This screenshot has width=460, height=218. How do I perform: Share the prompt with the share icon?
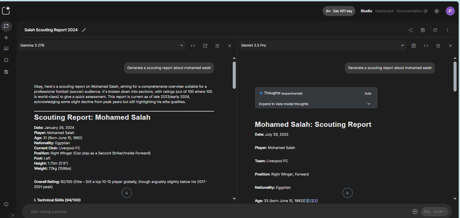[410, 30]
